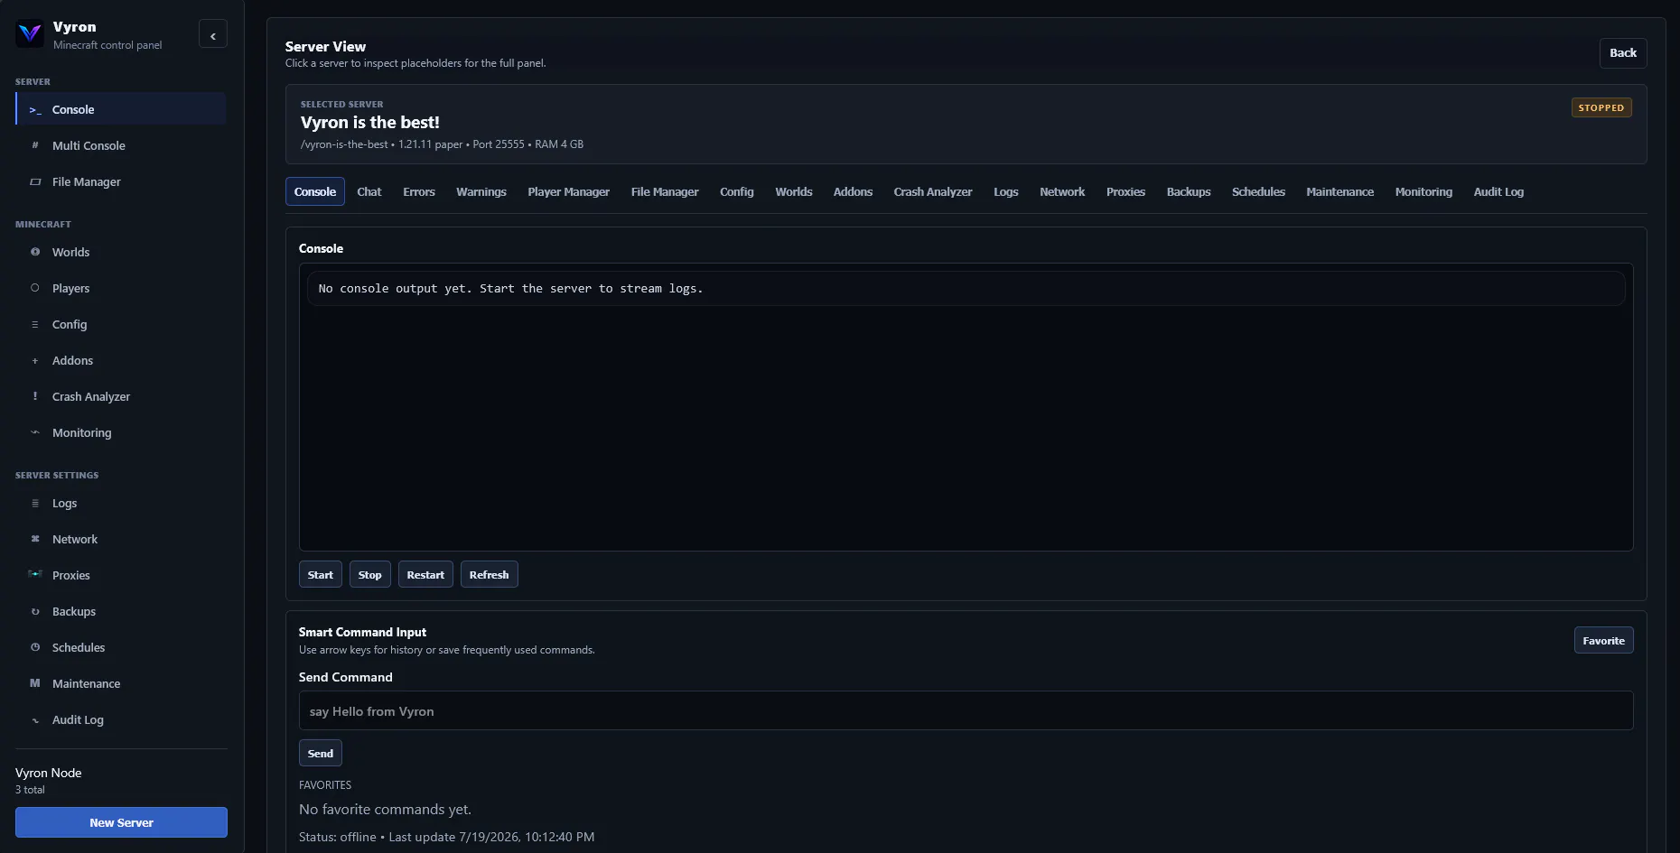The height and width of the screenshot is (853, 1680).
Task: Open Multi Console from the sidebar
Action: click(x=121, y=145)
